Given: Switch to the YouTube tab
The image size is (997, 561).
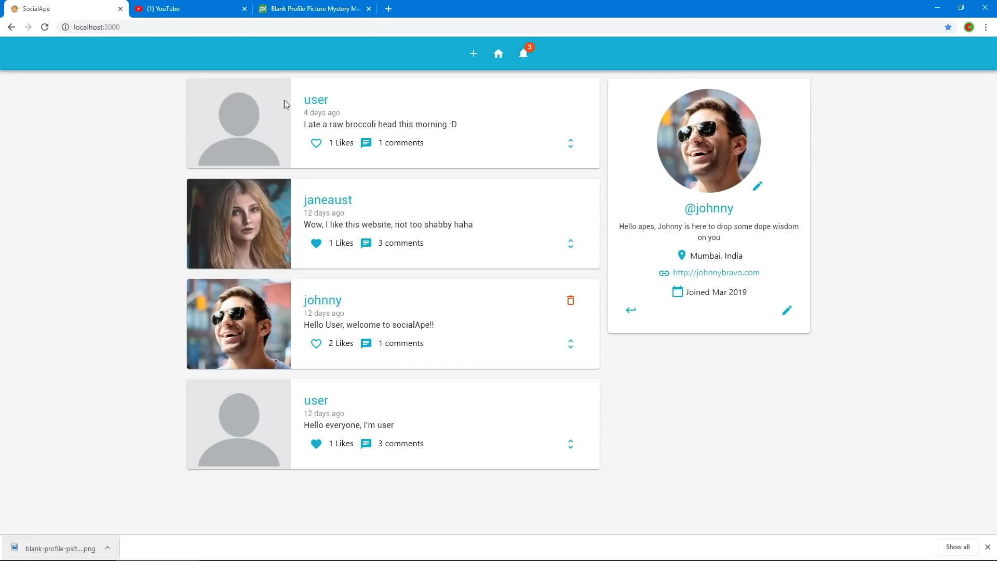Looking at the screenshot, I should pos(190,9).
